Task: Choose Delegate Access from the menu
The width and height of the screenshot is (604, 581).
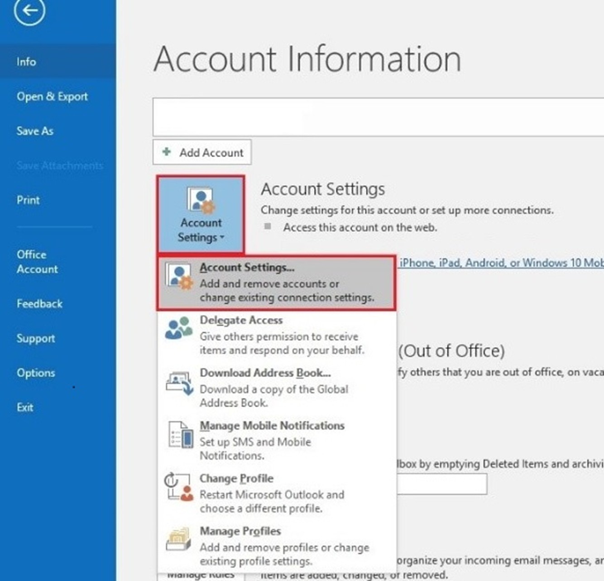Action: coord(276,335)
